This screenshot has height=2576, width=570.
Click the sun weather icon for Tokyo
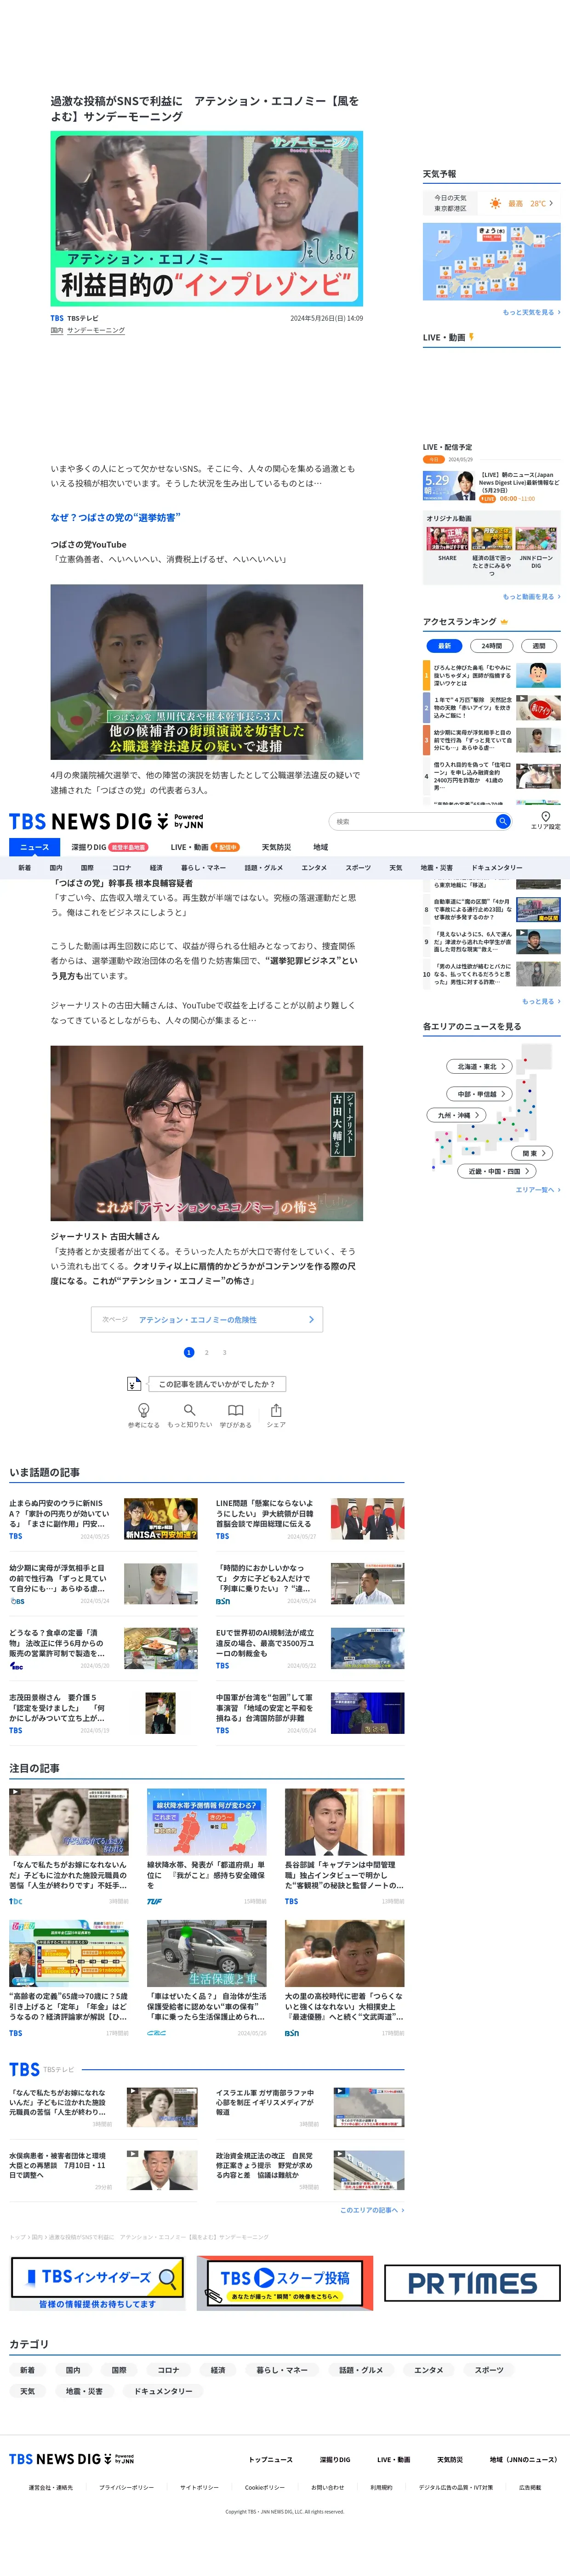click(495, 203)
